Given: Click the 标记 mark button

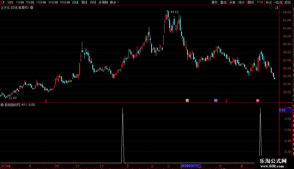Looking at the screenshot, I should pyautogui.click(x=269, y=2).
